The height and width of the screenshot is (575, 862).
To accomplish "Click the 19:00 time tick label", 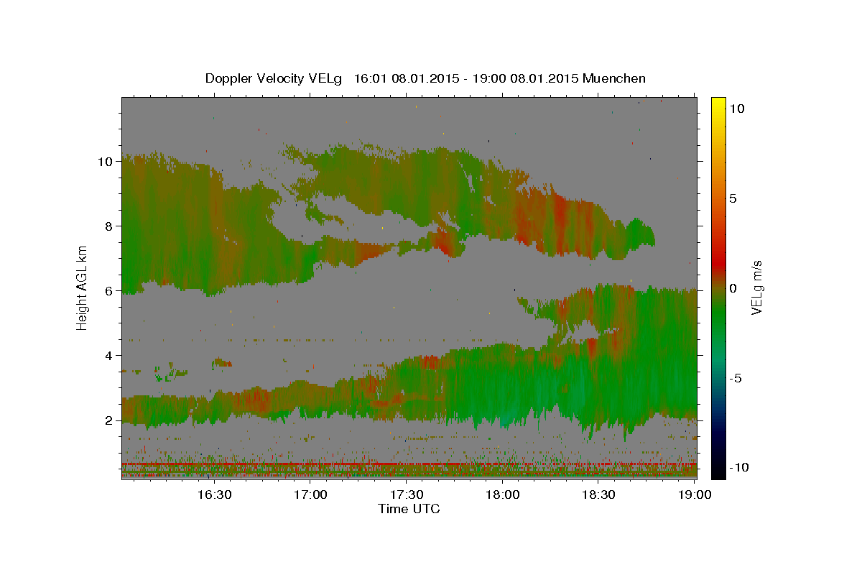I will [695, 494].
